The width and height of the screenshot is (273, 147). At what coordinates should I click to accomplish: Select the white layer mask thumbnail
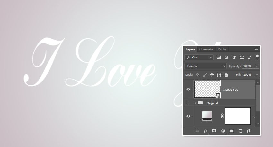(x=238, y=116)
